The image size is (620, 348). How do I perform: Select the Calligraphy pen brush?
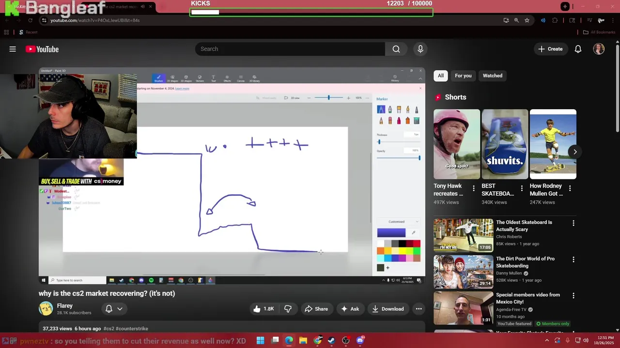(390, 110)
